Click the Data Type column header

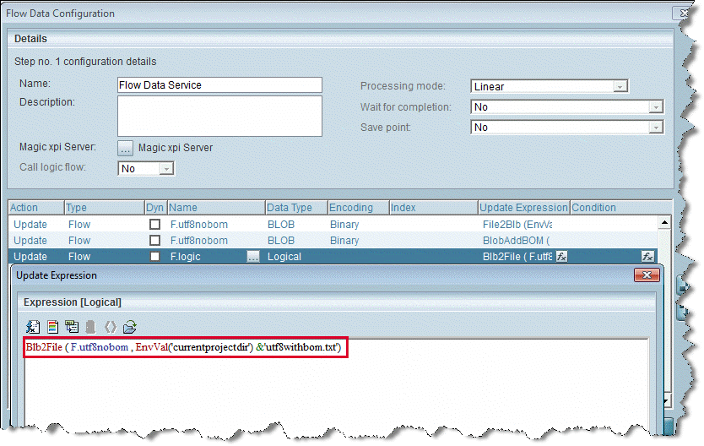pos(296,208)
